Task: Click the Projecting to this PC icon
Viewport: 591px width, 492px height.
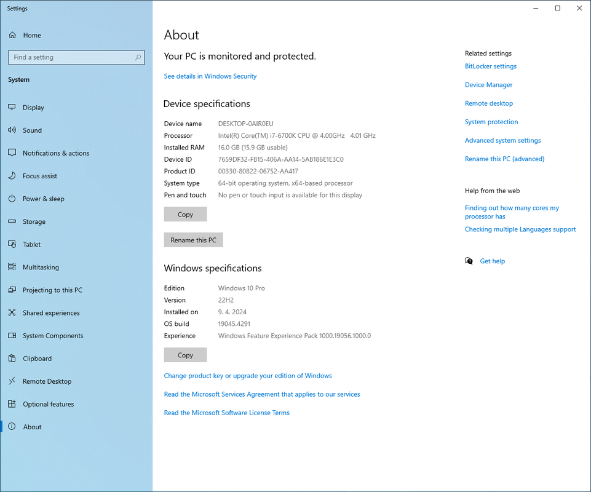Action: [12, 290]
